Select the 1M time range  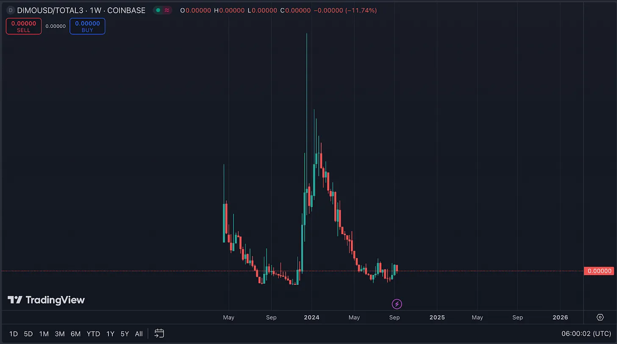tap(44, 334)
